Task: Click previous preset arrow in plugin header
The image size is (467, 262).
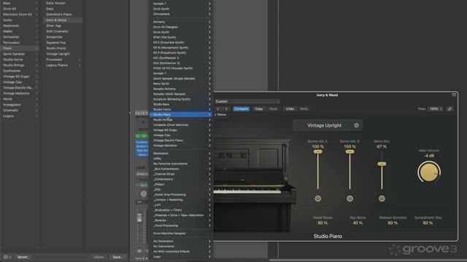Action: coord(218,108)
